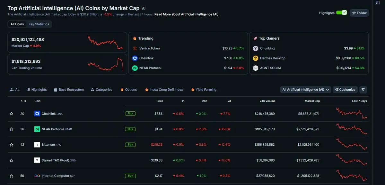Click the Internet Computer infinity logo
Screen dimensions: 385x185
[x=37, y=176]
